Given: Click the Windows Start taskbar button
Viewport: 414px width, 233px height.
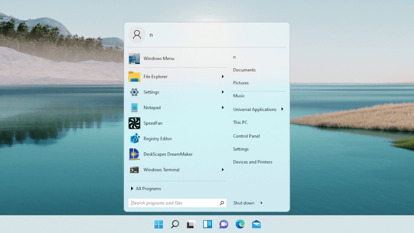Looking at the screenshot, I should (159, 224).
